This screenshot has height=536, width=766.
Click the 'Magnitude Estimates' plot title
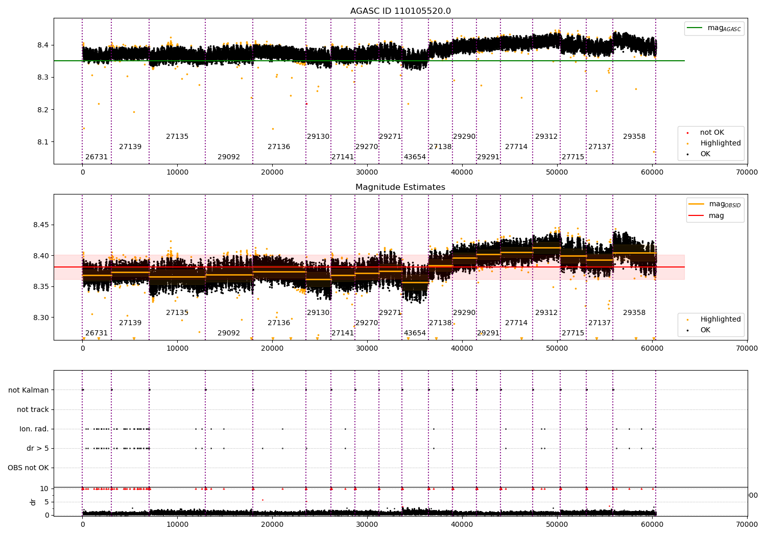point(400,187)
